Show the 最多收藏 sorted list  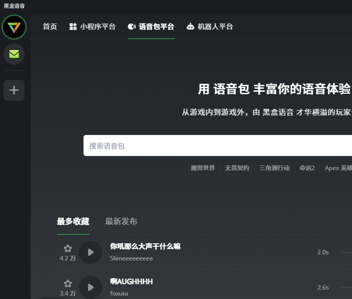click(73, 221)
